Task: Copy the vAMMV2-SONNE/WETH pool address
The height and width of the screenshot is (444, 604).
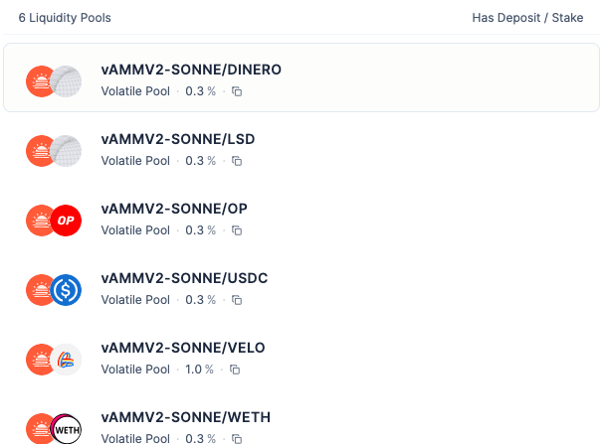Action: coord(237,438)
